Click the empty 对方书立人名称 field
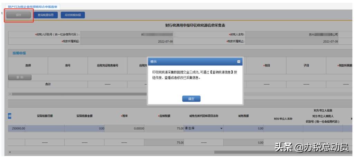 pos(283,129)
